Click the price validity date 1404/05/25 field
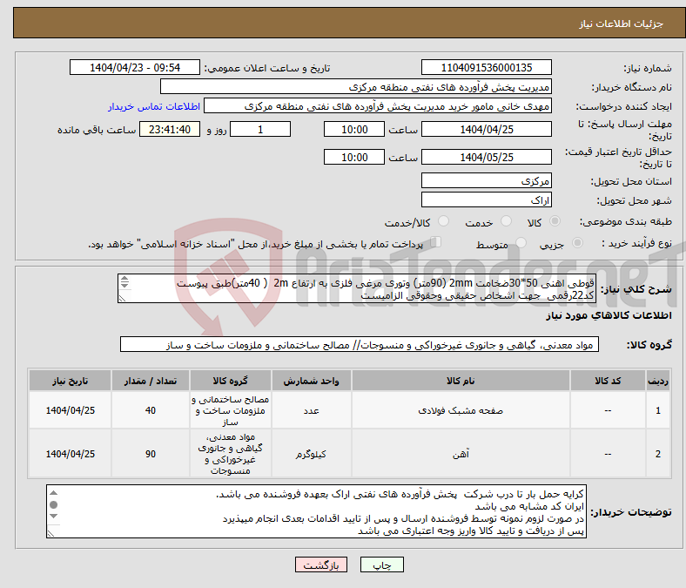The width and height of the screenshot is (686, 588). 487,157
